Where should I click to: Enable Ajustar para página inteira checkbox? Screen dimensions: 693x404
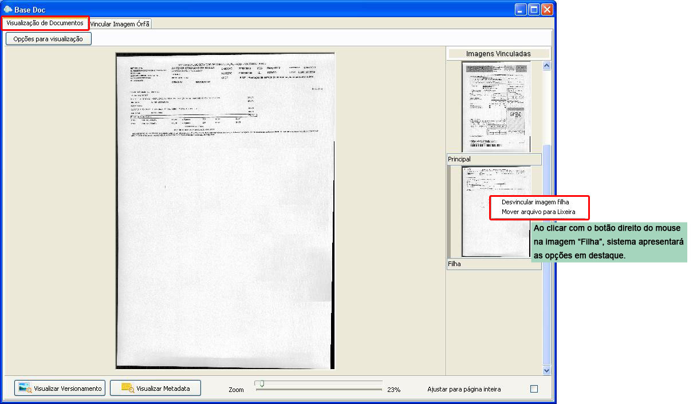(534, 389)
